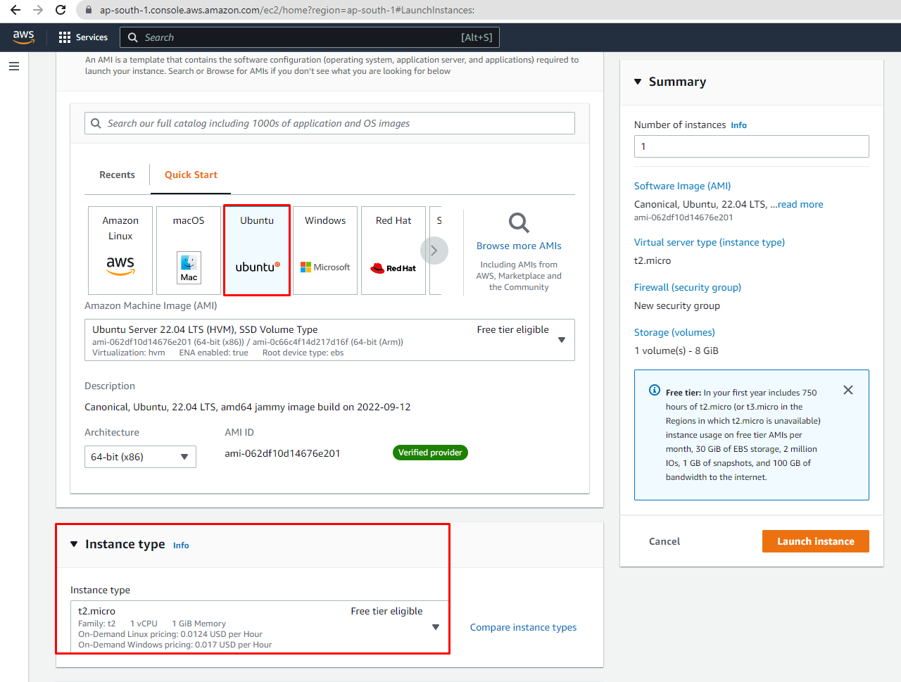The width and height of the screenshot is (901, 682).
Task: Open the Compare instance types link
Action: [x=523, y=627]
